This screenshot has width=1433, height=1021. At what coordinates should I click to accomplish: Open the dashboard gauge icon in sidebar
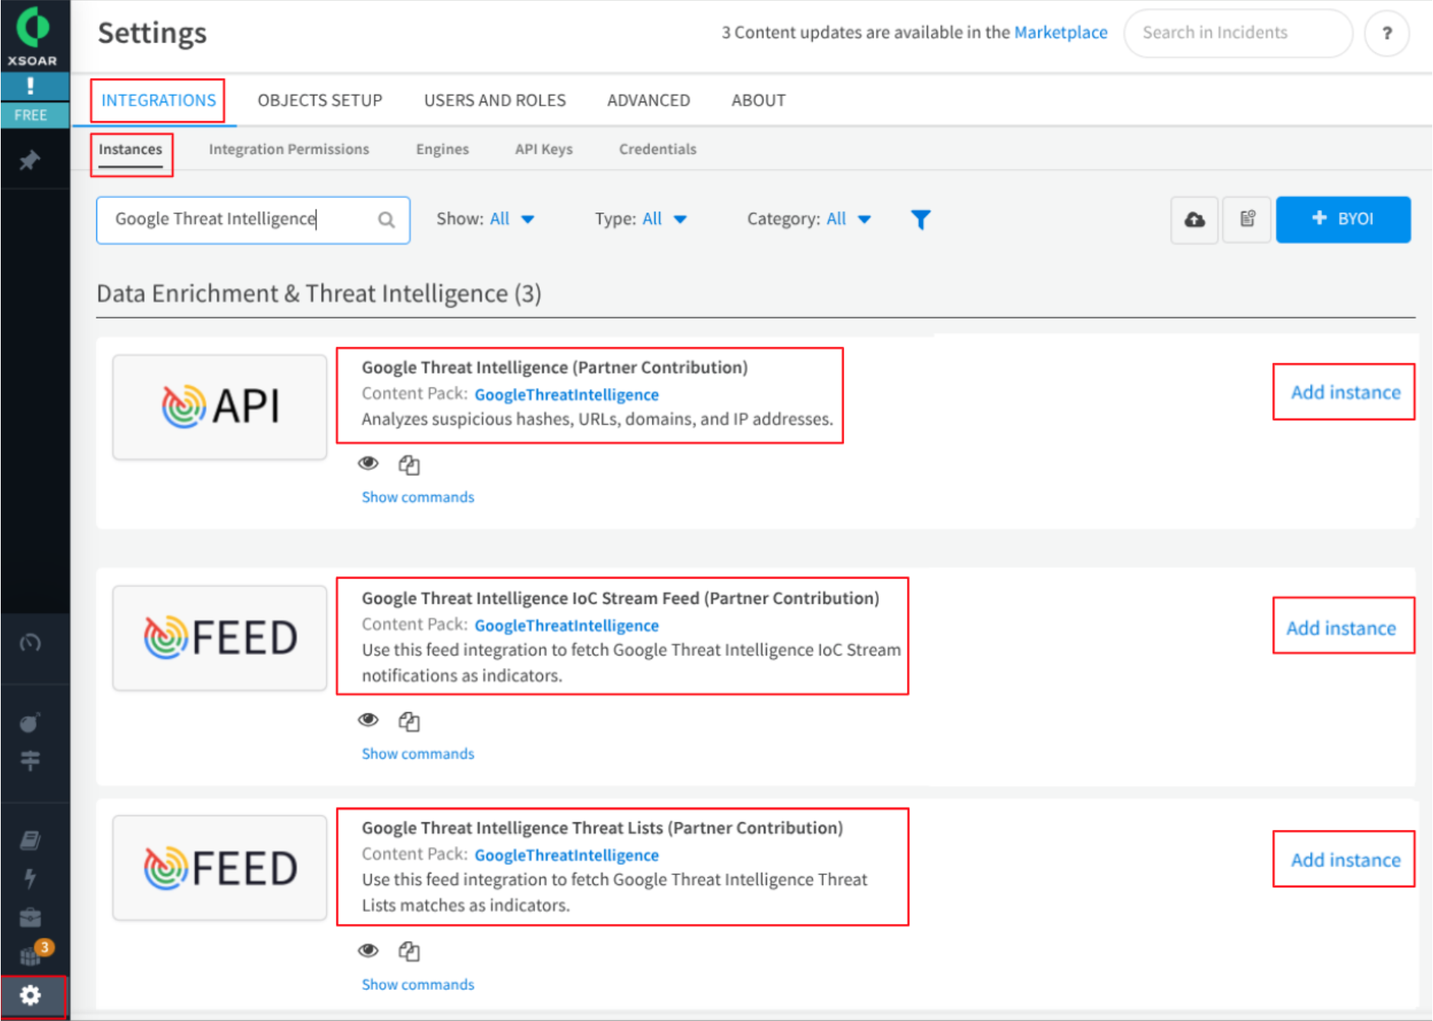click(x=30, y=642)
